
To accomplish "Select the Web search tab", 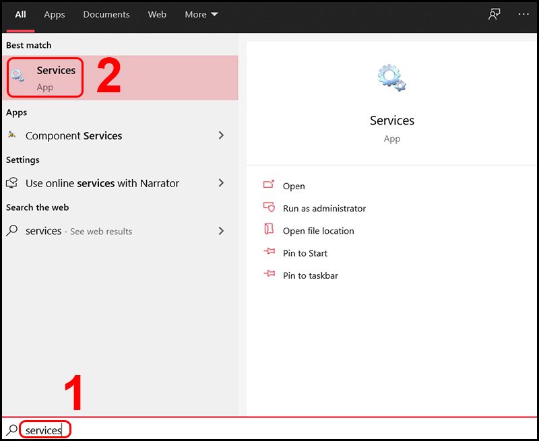I will [157, 14].
